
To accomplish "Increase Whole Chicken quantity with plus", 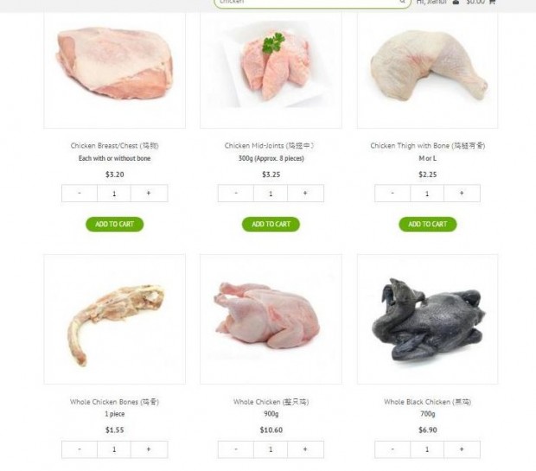I will 305,449.
